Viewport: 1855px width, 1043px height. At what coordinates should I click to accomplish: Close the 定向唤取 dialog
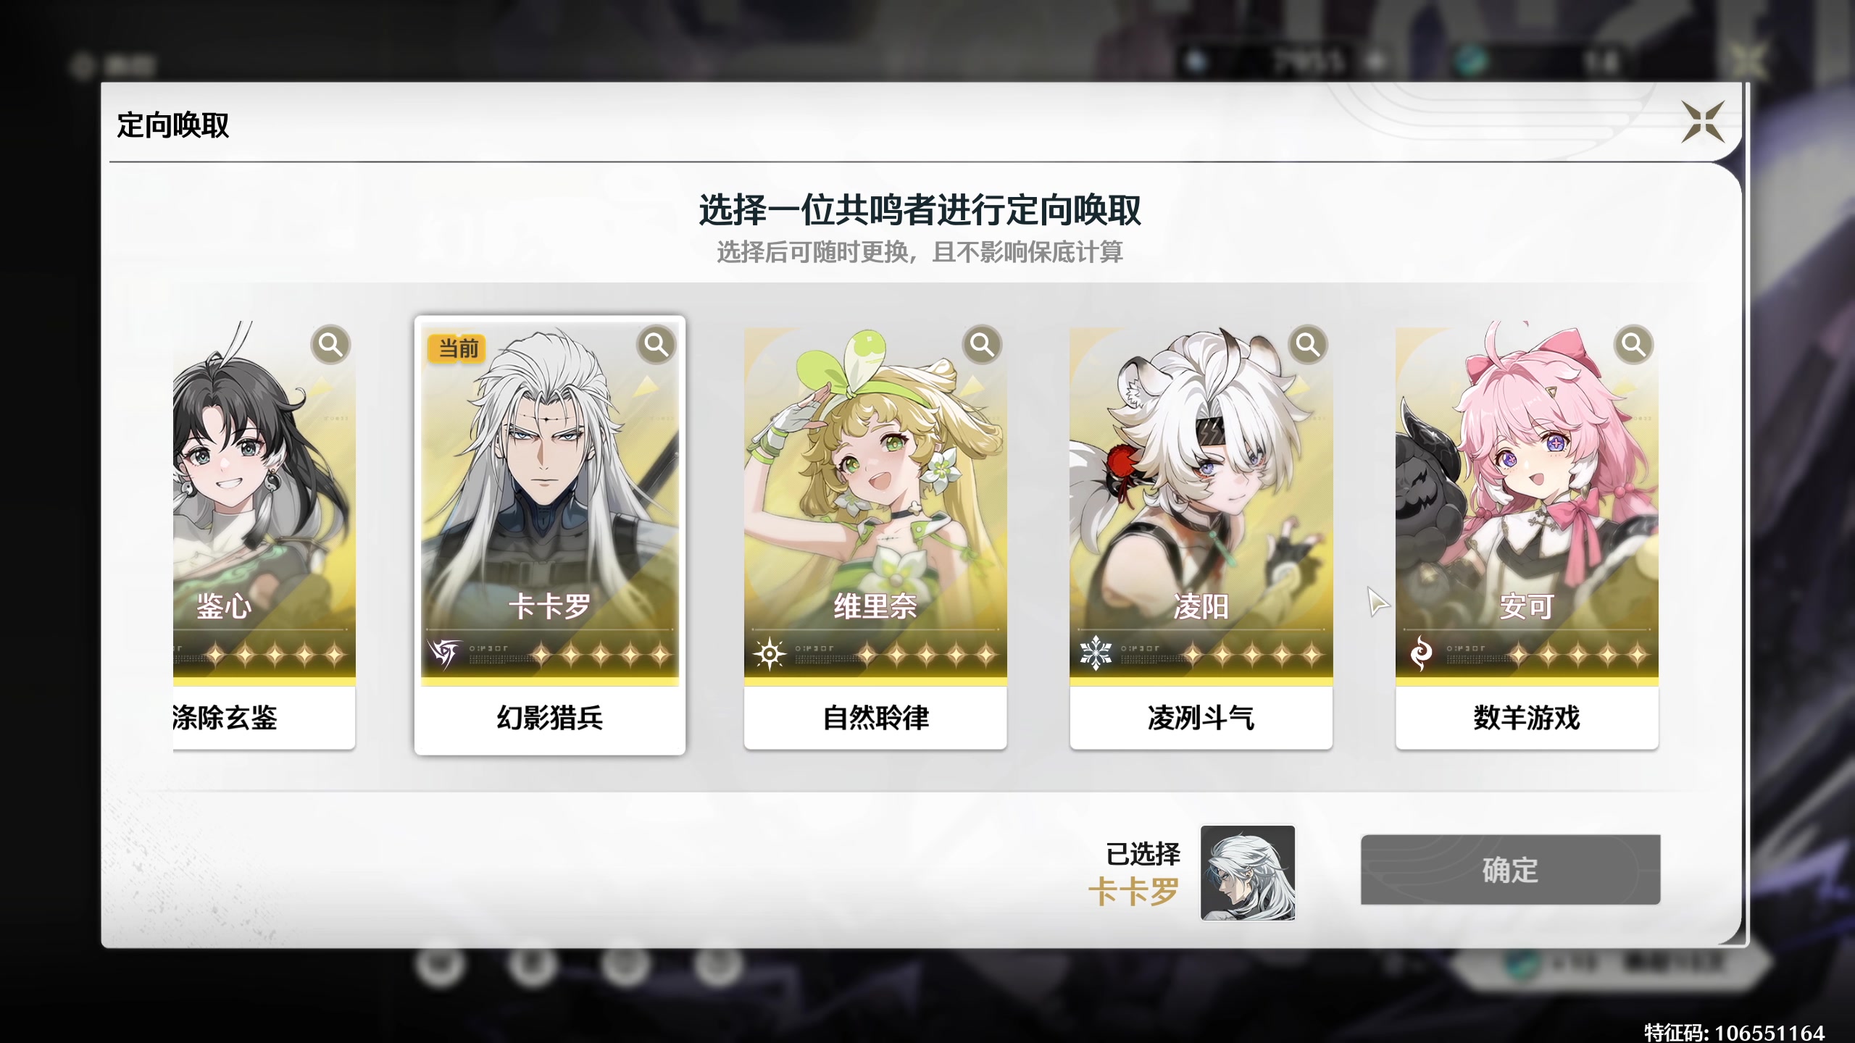tap(1703, 122)
